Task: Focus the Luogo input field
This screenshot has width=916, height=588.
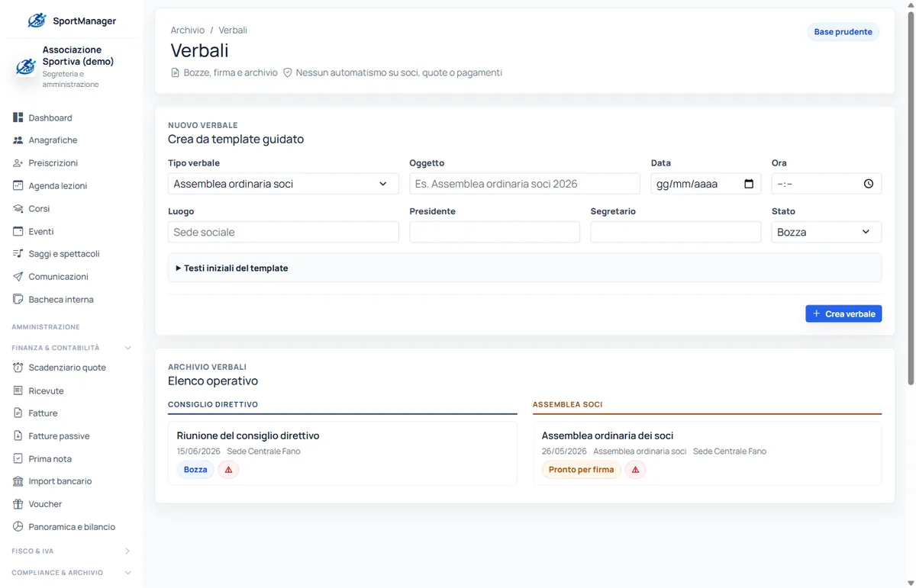Action: [x=283, y=232]
